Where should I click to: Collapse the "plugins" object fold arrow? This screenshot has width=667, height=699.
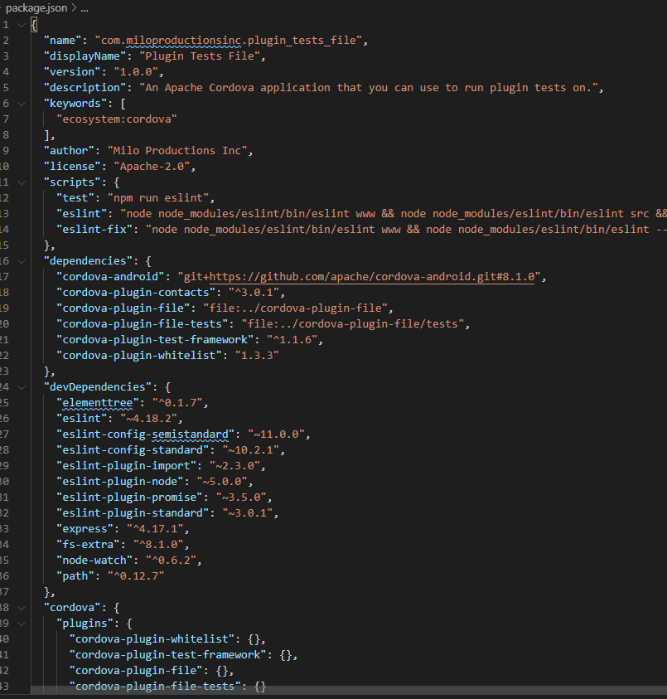21,624
